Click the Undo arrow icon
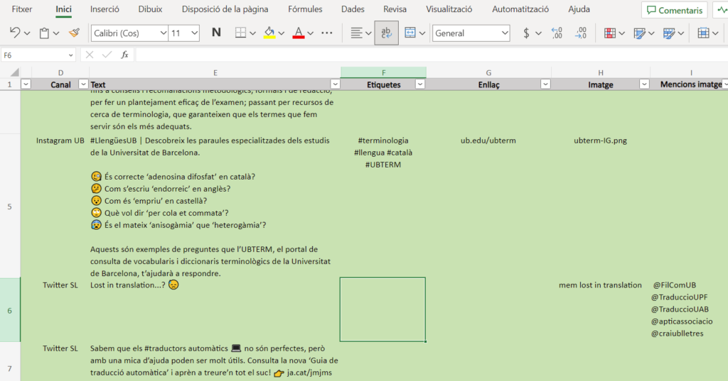Viewport: 728px width, 381px height. [x=15, y=33]
